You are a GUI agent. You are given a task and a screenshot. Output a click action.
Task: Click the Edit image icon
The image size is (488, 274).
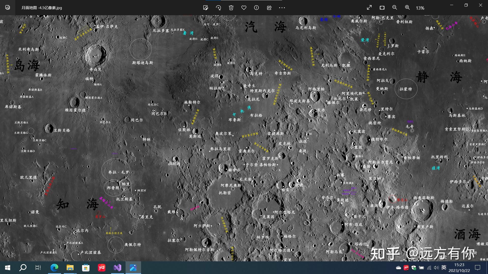click(206, 8)
